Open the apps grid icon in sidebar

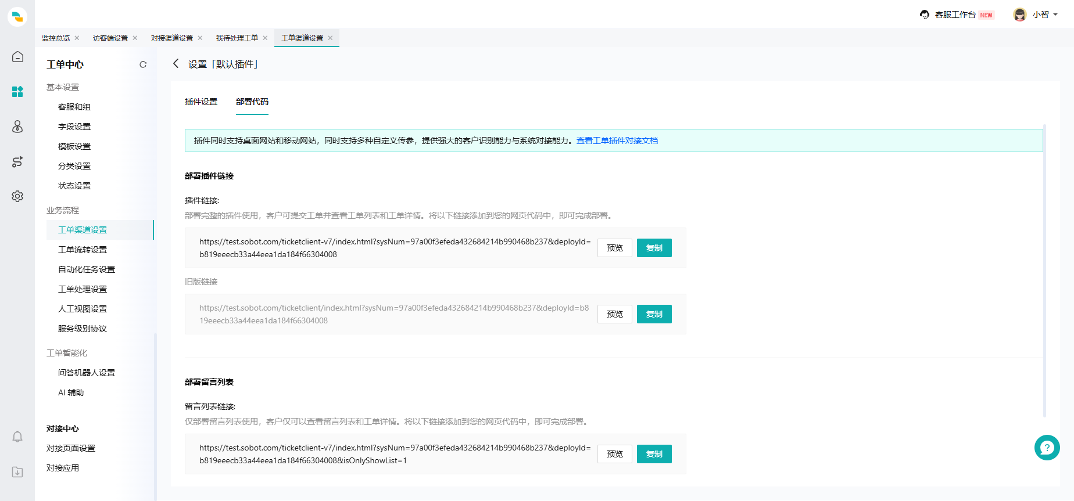[x=17, y=92]
